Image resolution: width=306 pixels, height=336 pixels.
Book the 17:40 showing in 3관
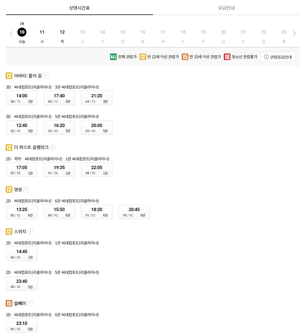coord(59,98)
